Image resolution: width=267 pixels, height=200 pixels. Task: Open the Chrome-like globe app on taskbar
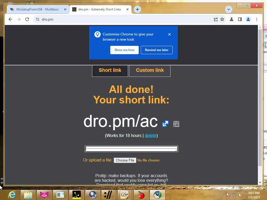pyautogui.click(x=157, y=195)
